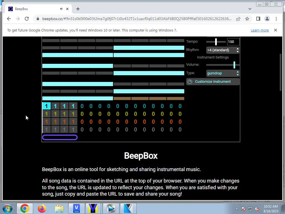Select the beepbox.co URL in address bar
This screenshot has height=214, width=285.
137,19
